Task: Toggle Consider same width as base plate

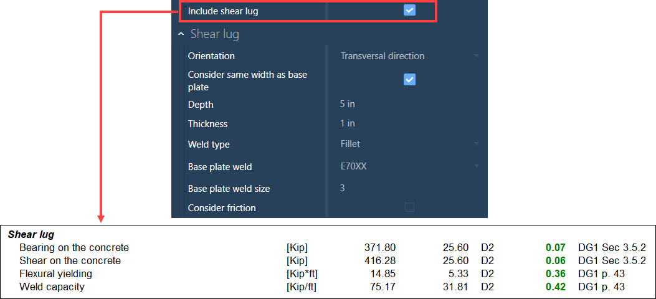Action: coord(409,80)
